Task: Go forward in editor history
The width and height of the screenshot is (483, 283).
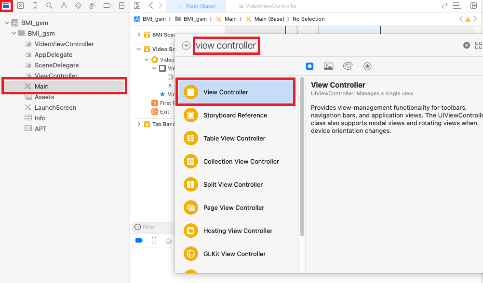Action: click(x=160, y=5)
